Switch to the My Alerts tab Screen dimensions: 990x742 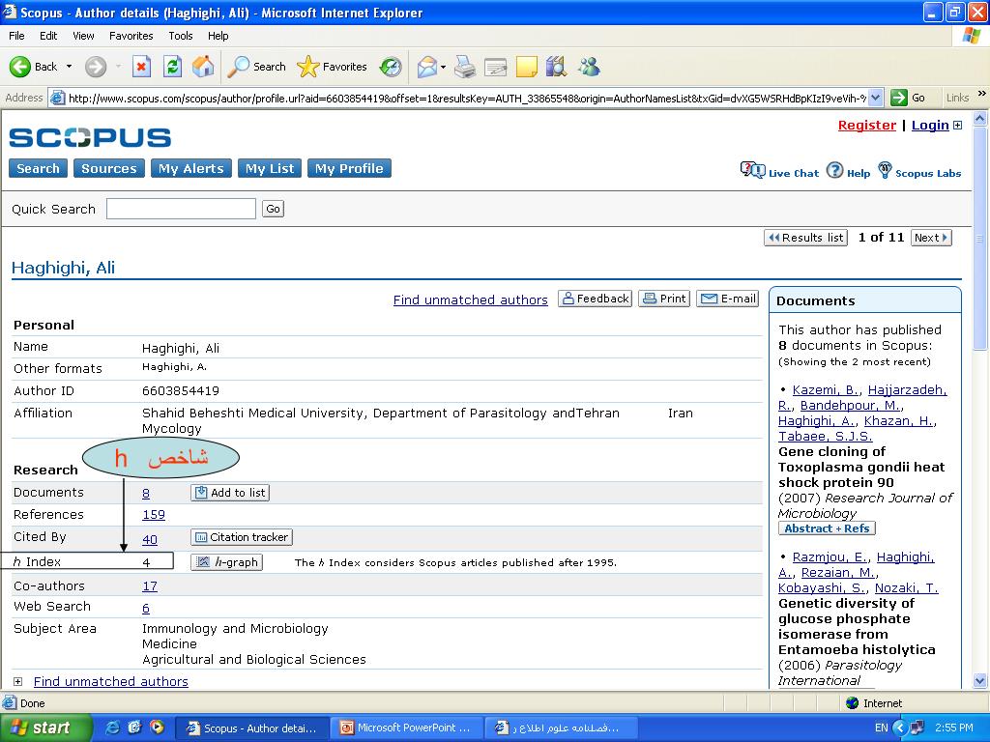click(x=190, y=168)
